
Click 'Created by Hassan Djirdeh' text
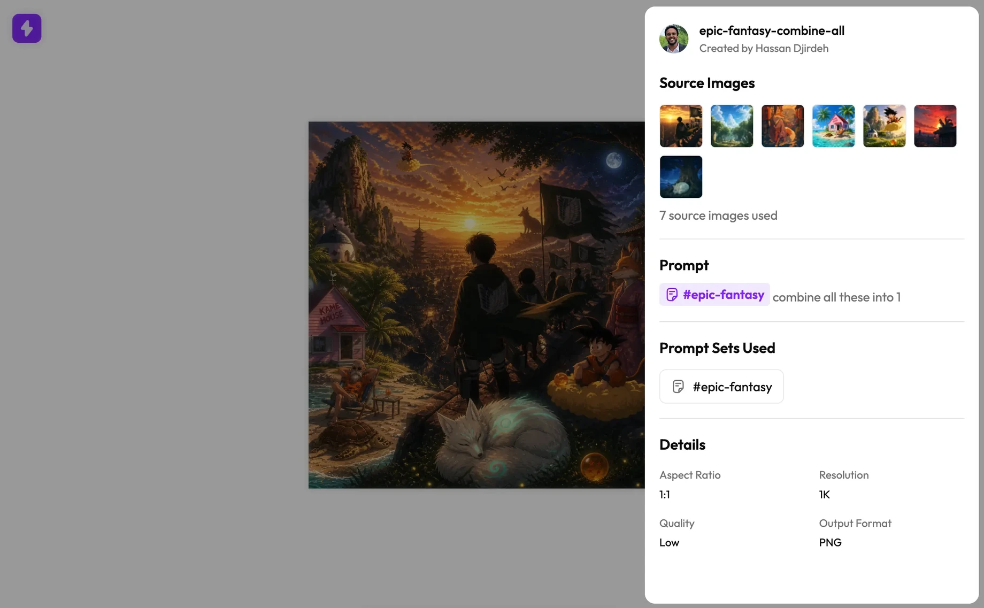(764, 48)
